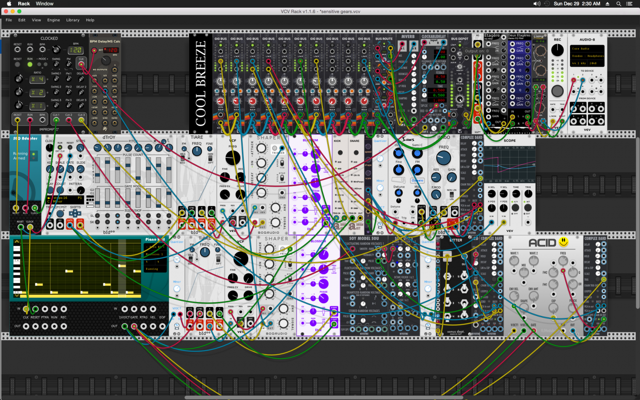Click the Piano Roll down arrow

click(17, 295)
